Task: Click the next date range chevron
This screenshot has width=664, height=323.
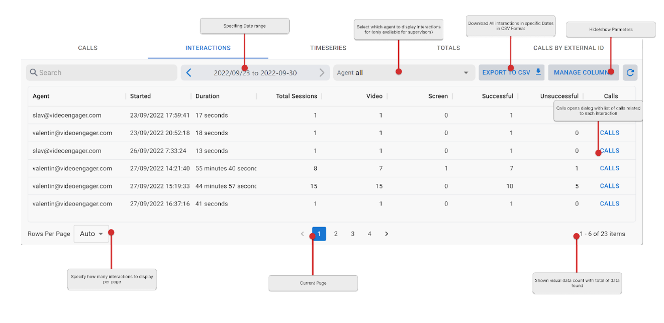Action: 322,73
